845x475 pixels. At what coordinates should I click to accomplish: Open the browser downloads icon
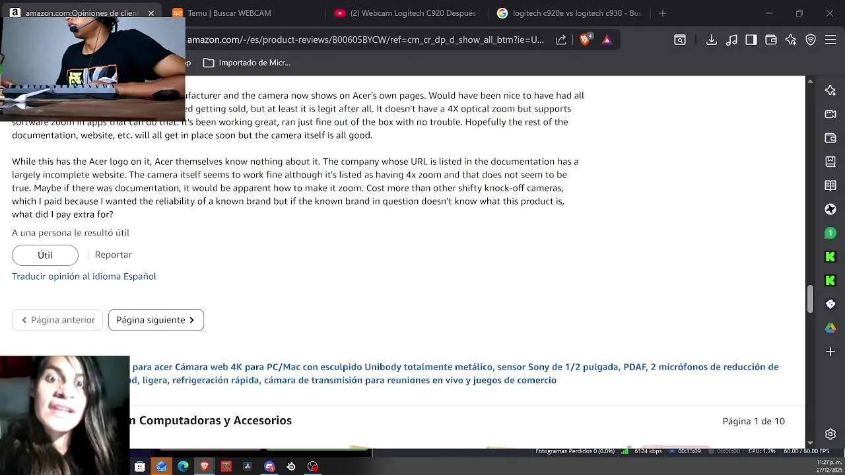pyautogui.click(x=712, y=40)
